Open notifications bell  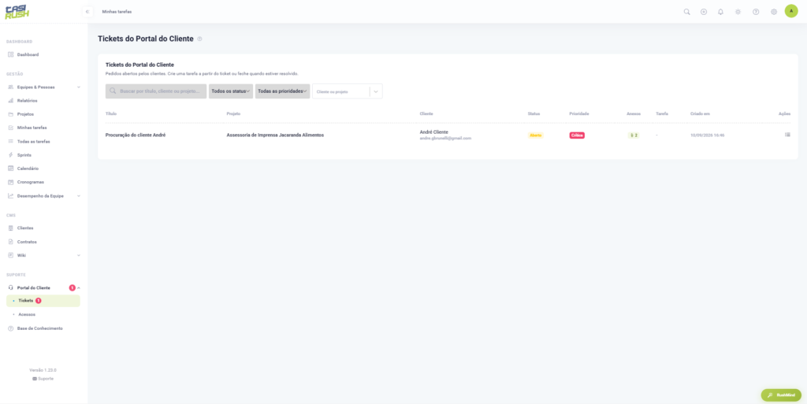[x=720, y=12]
